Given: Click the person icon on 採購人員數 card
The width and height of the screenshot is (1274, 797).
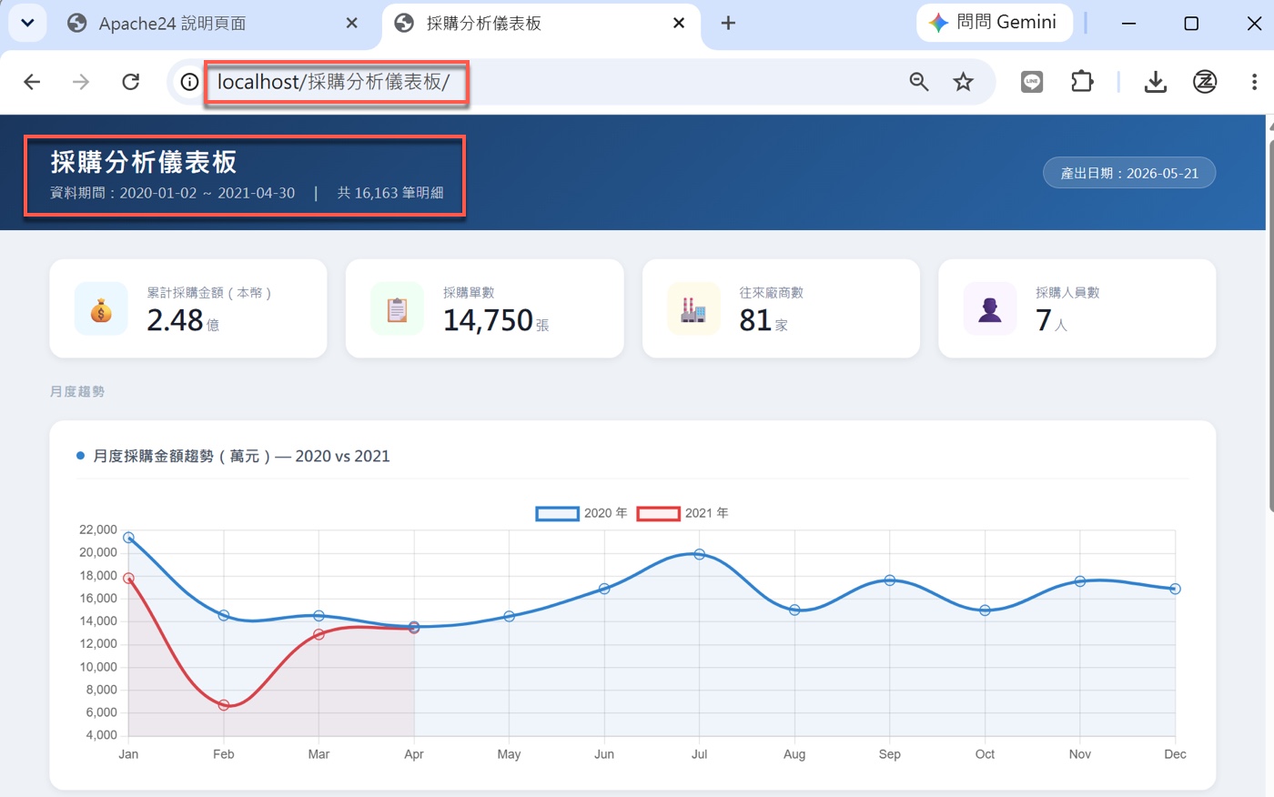Looking at the screenshot, I should coord(990,309).
